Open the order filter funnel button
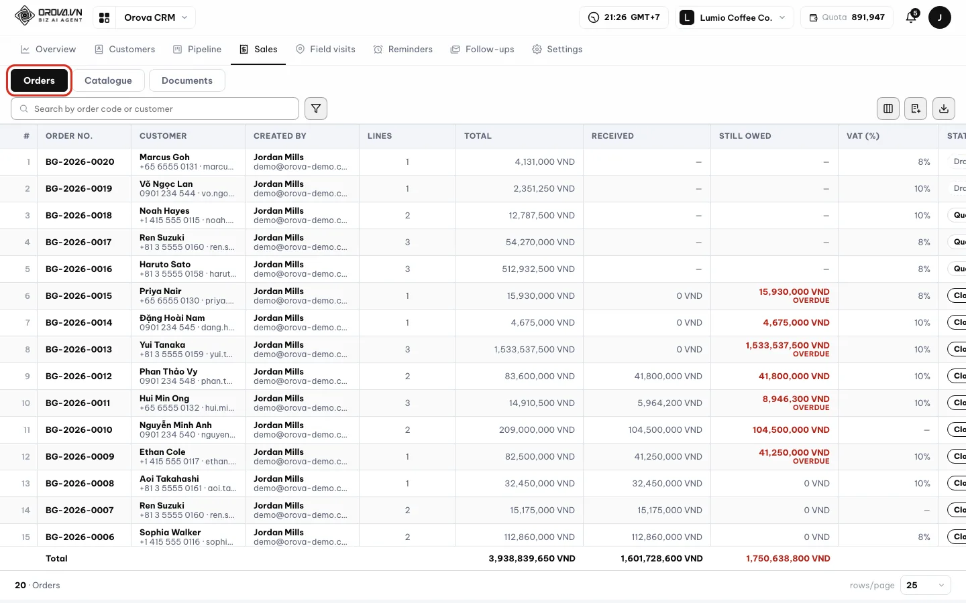This screenshot has width=966, height=603. [316, 109]
